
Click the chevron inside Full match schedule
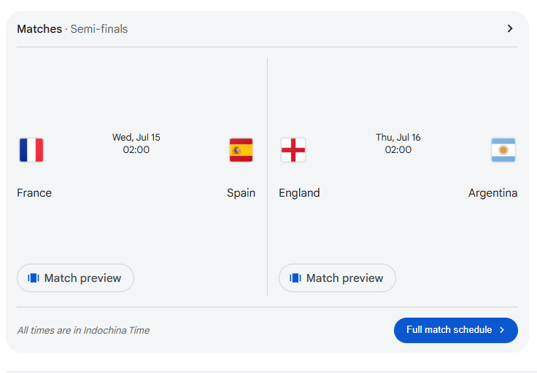(502, 330)
